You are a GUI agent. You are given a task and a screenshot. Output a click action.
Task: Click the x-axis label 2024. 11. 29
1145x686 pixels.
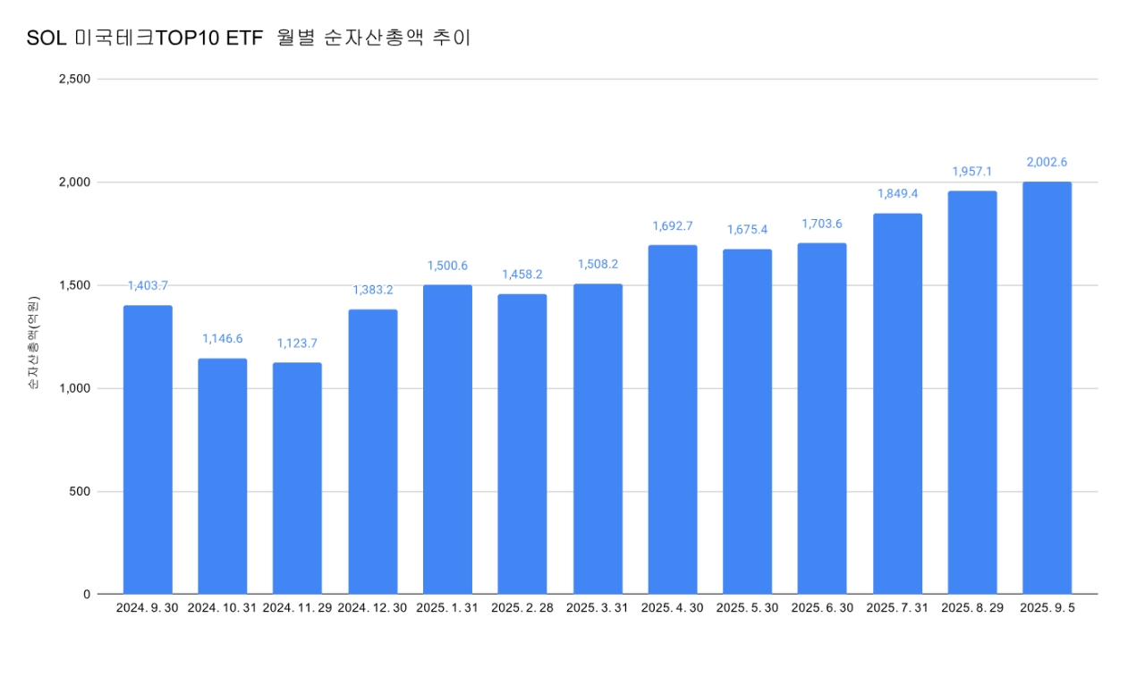coord(297,607)
